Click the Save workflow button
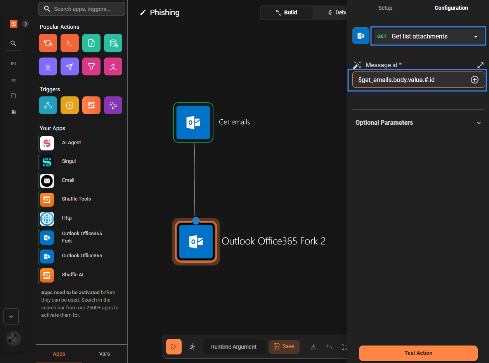Screen dimensions: 489x363 tap(284, 347)
